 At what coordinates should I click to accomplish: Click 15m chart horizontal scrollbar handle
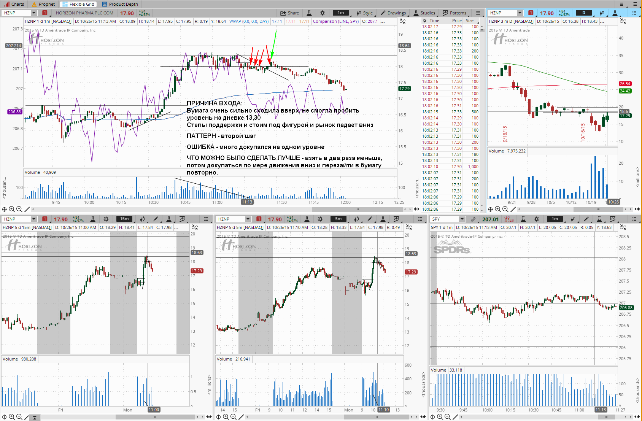coord(155,417)
